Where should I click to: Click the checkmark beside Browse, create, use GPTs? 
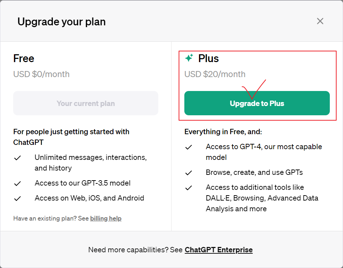[x=189, y=173]
